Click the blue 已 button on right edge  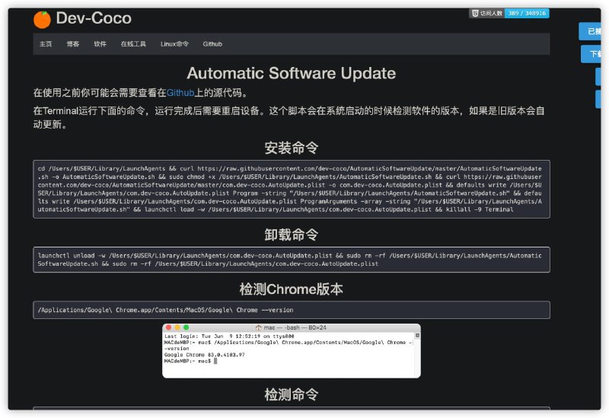pyautogui.click(x=590, y=31)
